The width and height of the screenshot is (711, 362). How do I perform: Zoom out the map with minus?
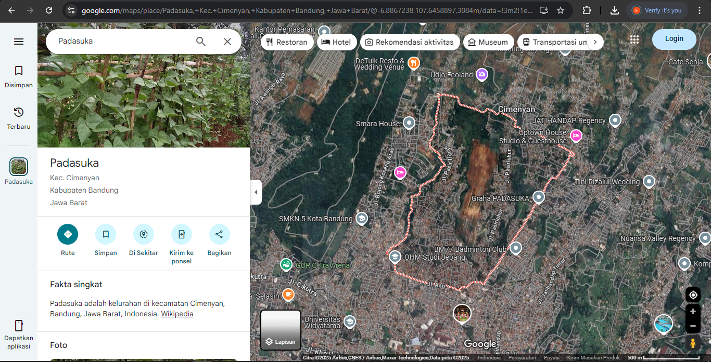pos(693,327)
